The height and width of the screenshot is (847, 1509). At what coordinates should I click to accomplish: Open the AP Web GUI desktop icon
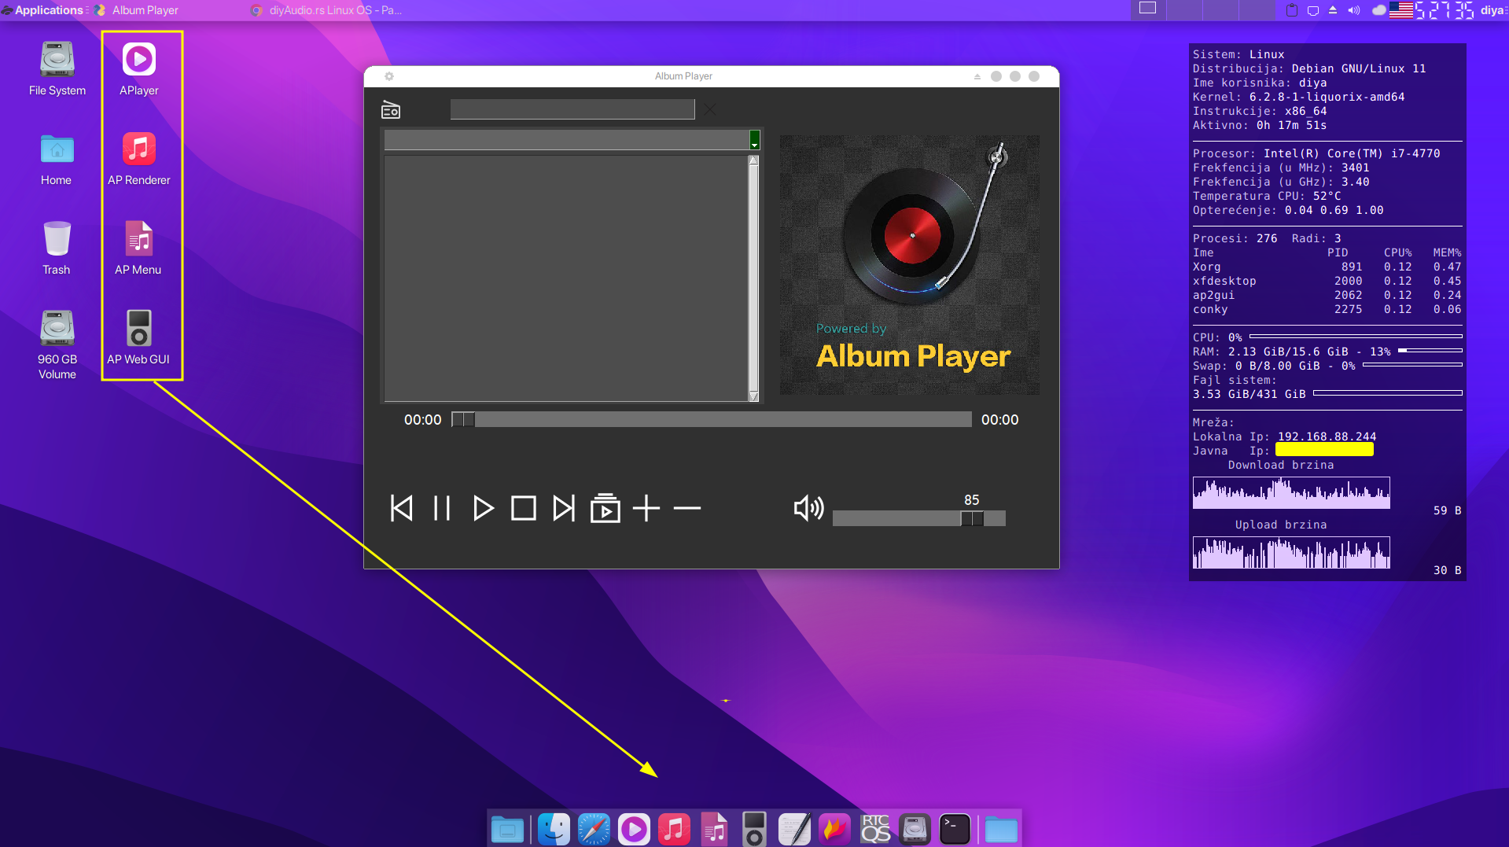point(139,338)
